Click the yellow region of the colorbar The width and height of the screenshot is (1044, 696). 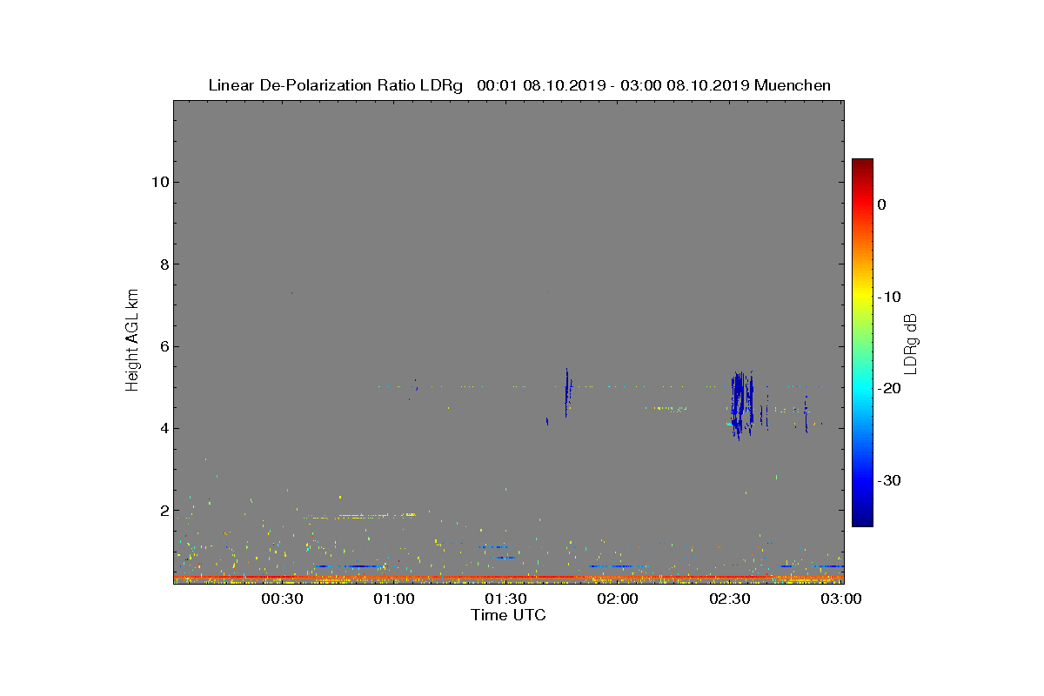pos(862,296)
